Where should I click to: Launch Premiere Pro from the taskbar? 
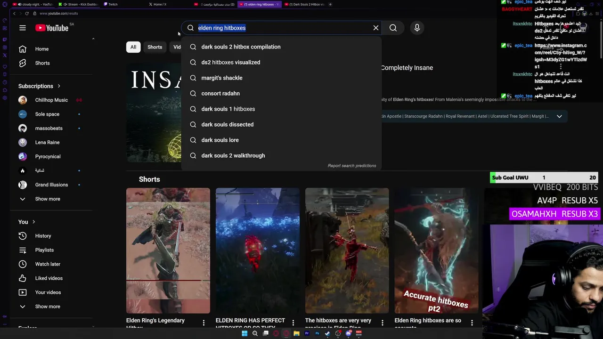[307, 333]
